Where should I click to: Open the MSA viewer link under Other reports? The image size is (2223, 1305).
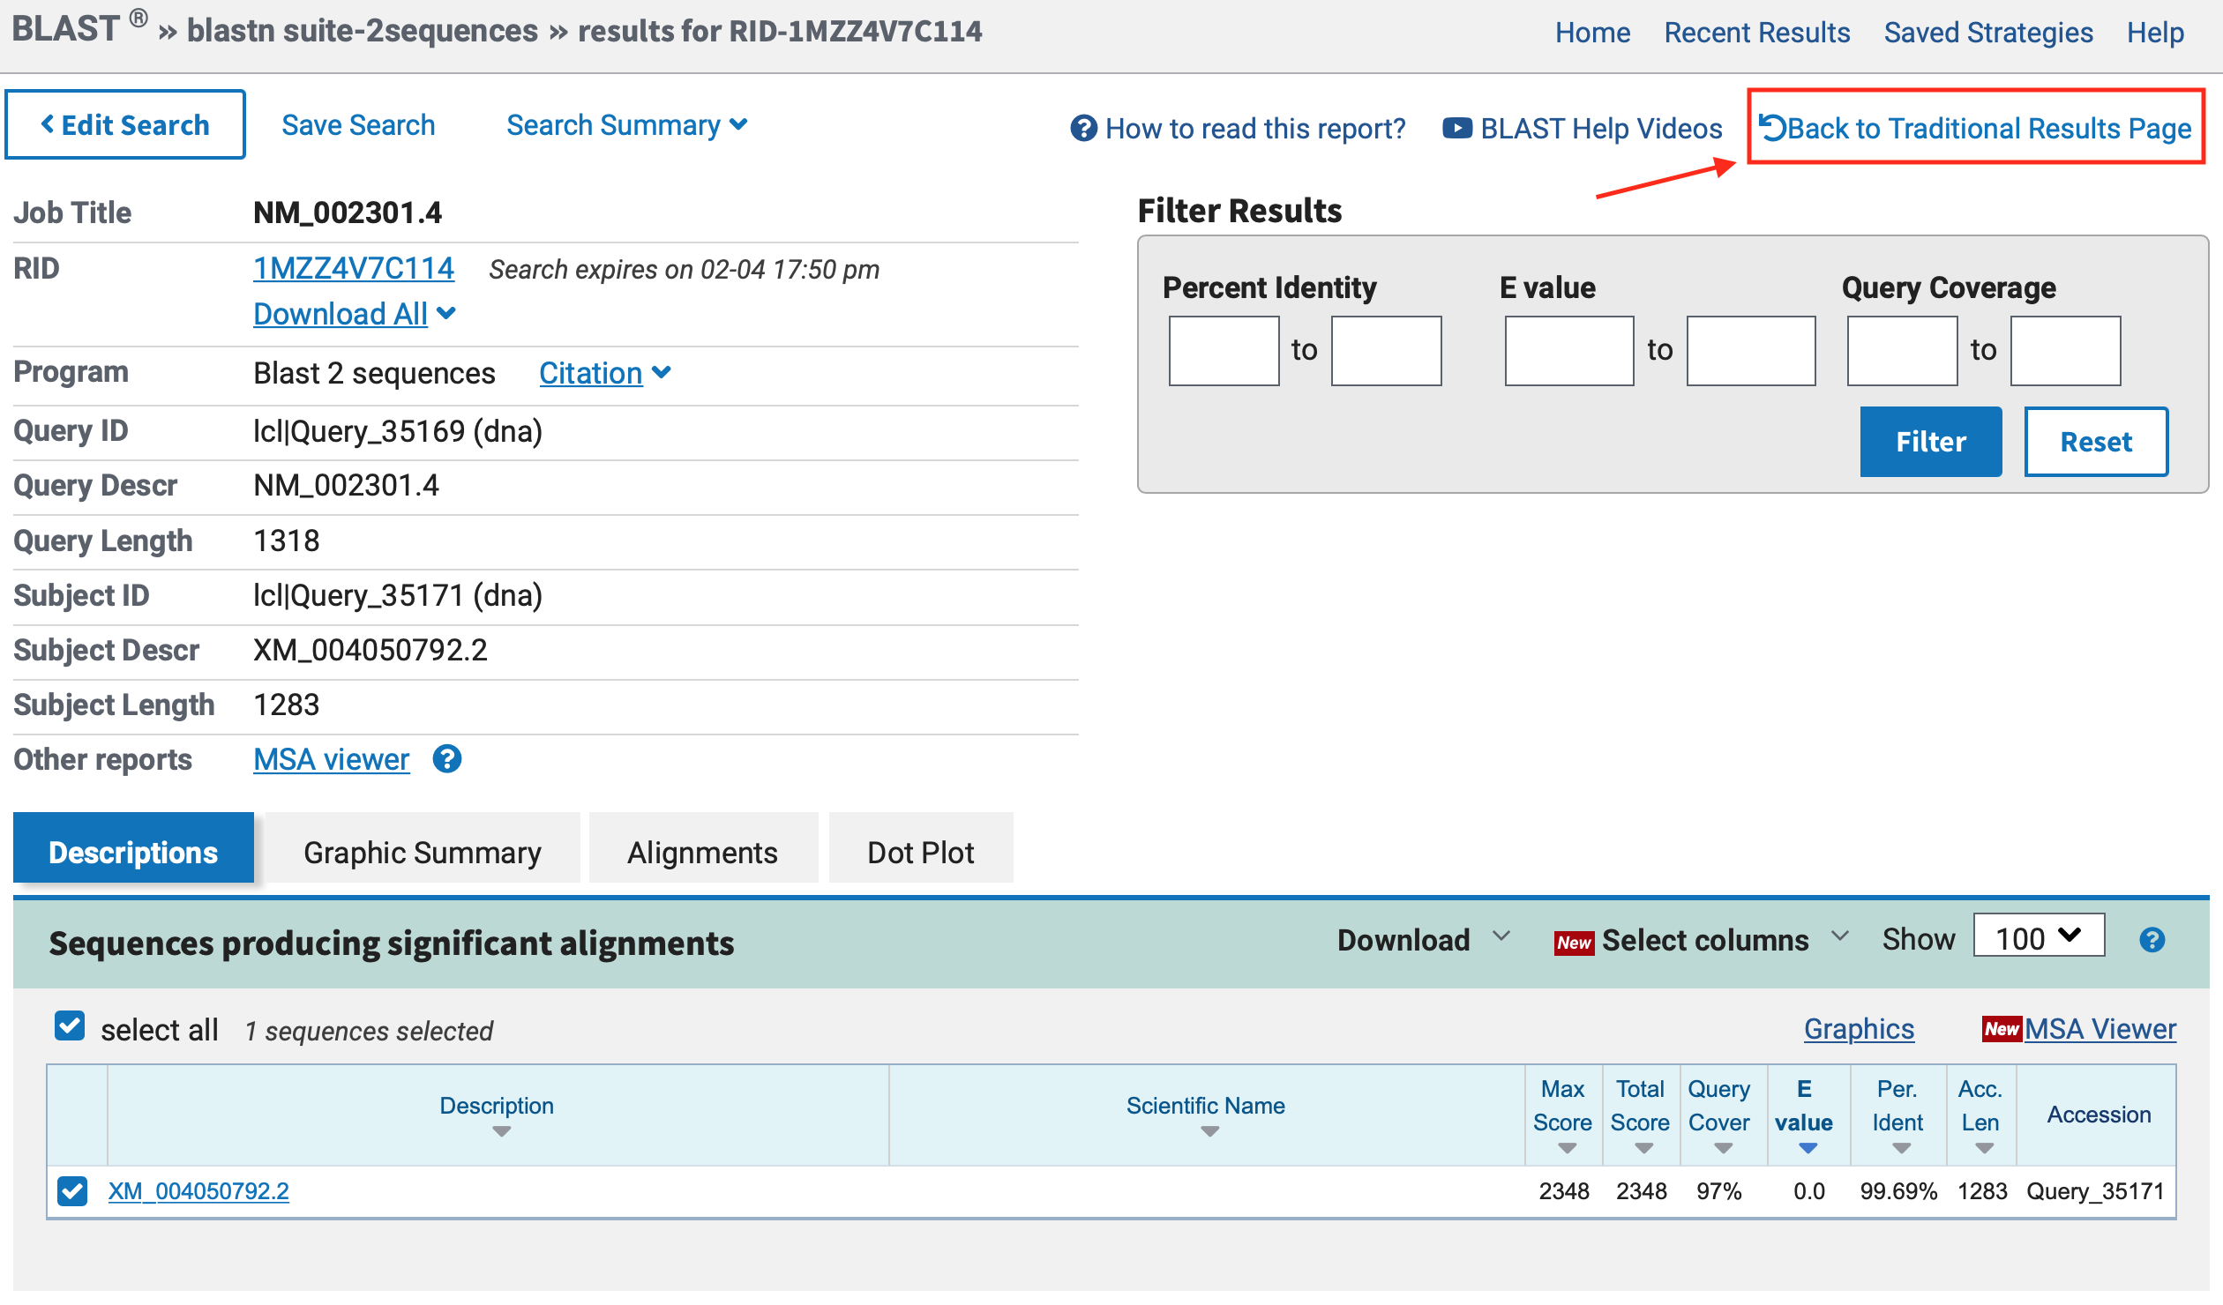[332, 759]
